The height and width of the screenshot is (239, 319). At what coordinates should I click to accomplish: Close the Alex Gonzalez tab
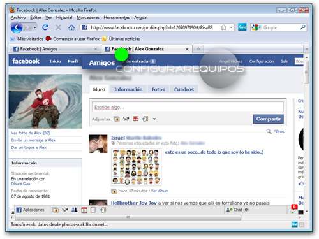(x=187, y=49)
